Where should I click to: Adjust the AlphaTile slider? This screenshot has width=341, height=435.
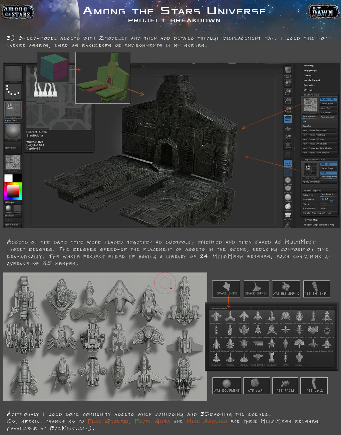tap(13, 121)
